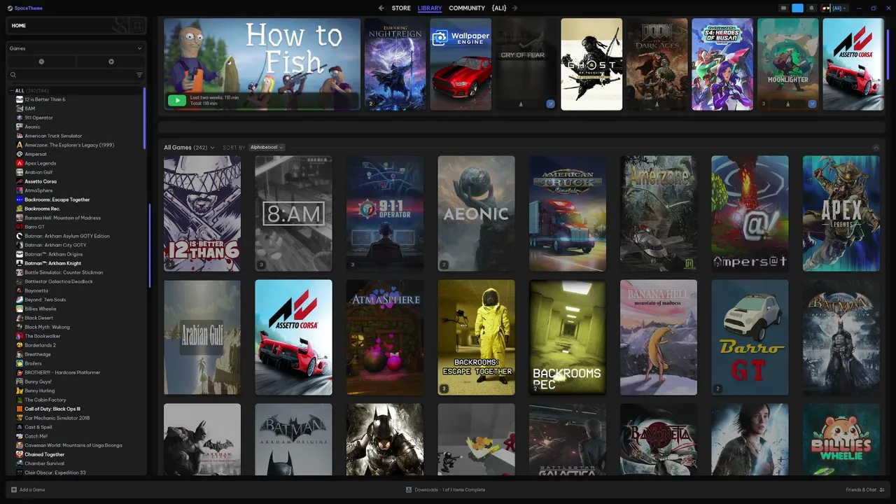Go back with the left arrow beside STORE
Screen dimensions: 896x504
coord(381,8)
